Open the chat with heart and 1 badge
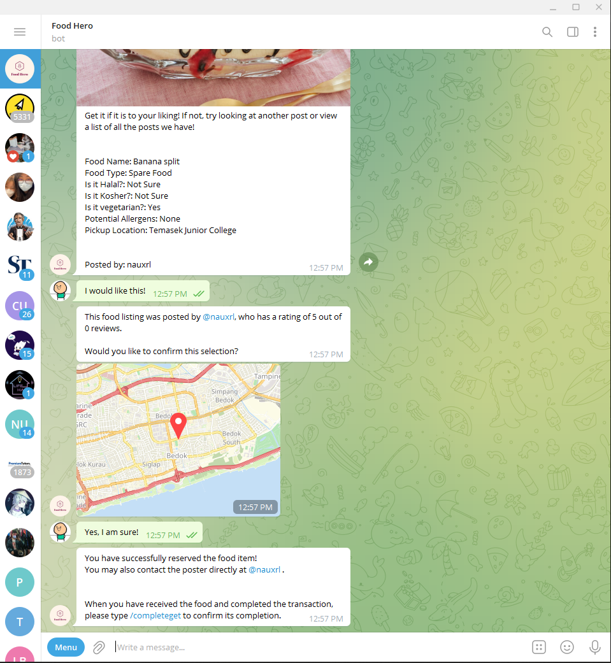 tap(20, 148)
